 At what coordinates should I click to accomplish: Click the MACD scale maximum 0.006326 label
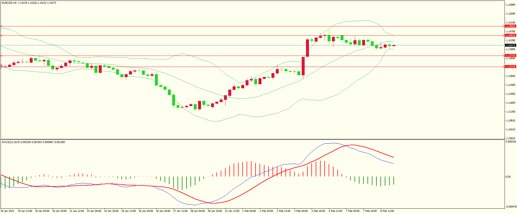point(511,142)
